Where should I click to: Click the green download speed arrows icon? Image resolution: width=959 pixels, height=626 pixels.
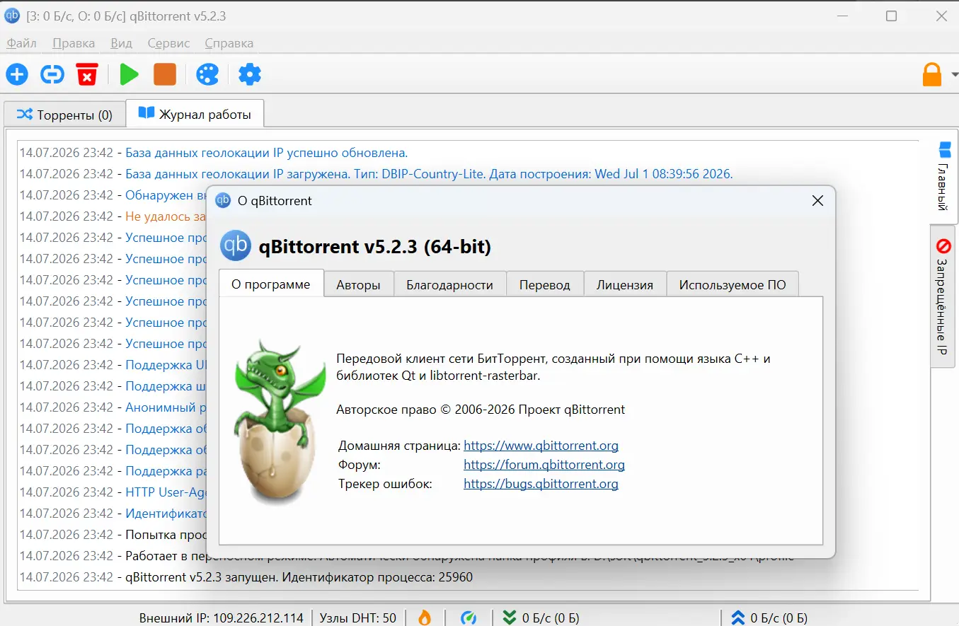(509, 618)
